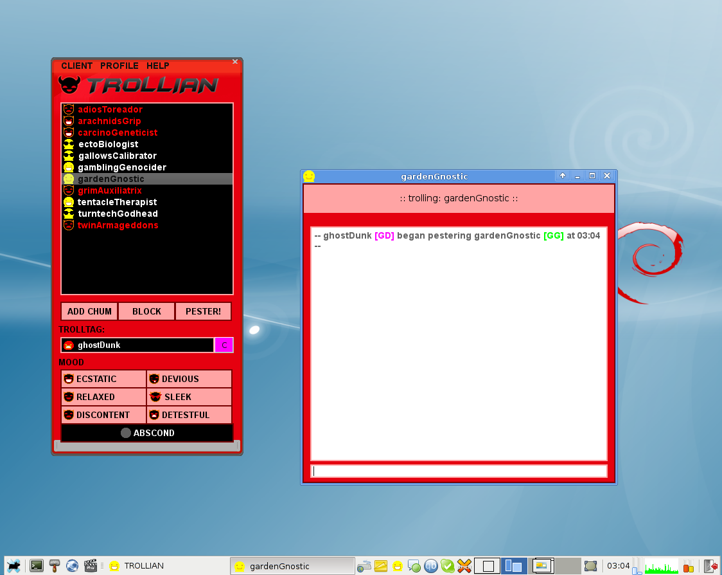Open the terminal from the taskbar

click(x=37, y=566)
